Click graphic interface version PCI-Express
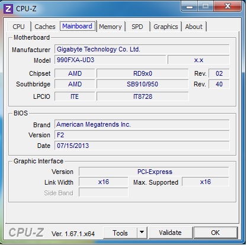The height and width of the screenshot is (245, 247). [x=154, y=172]
